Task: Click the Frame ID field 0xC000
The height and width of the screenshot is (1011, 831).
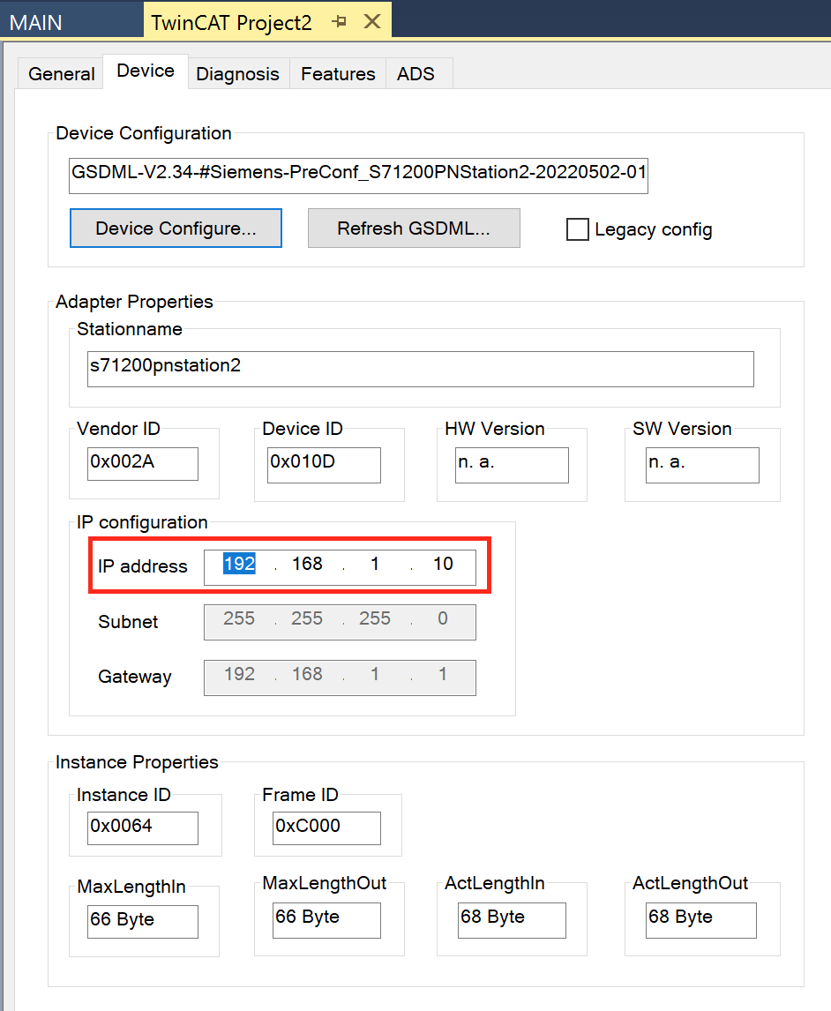Action: point(327,828)
